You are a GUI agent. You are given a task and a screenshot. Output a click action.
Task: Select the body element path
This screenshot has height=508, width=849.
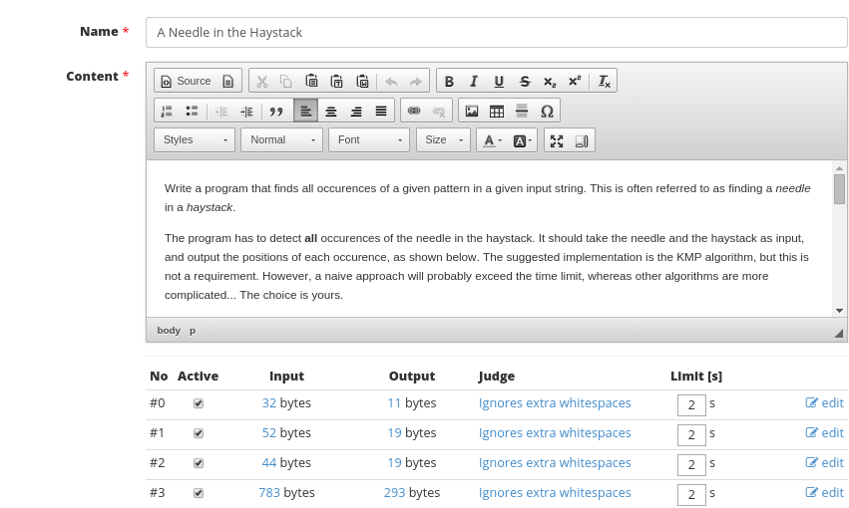(x=169, y=331)
